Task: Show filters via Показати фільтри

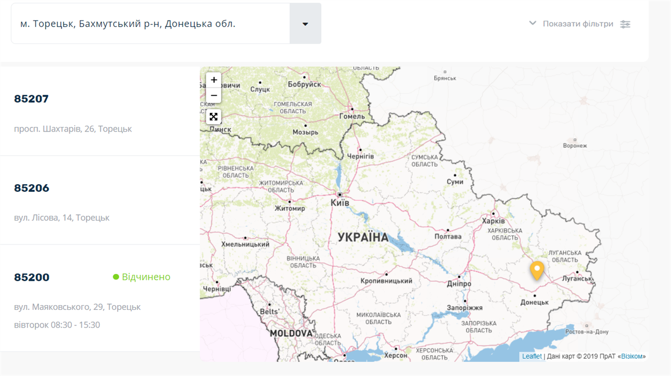Action: 578,24
